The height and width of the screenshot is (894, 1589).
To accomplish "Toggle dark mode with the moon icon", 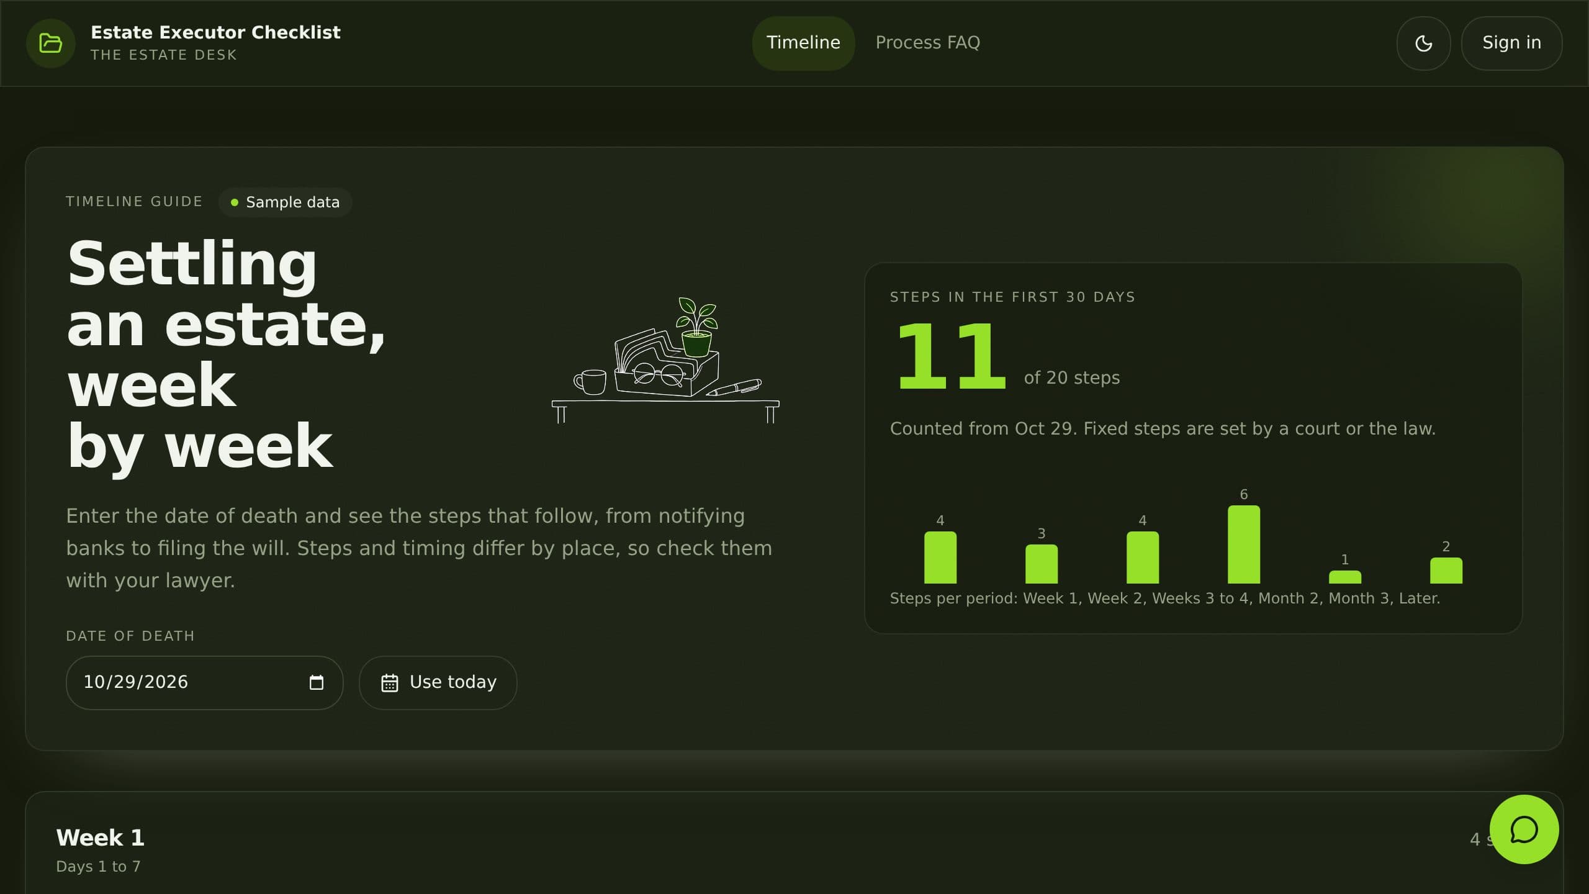I will pyautogui.click(x=1423, y=43).
